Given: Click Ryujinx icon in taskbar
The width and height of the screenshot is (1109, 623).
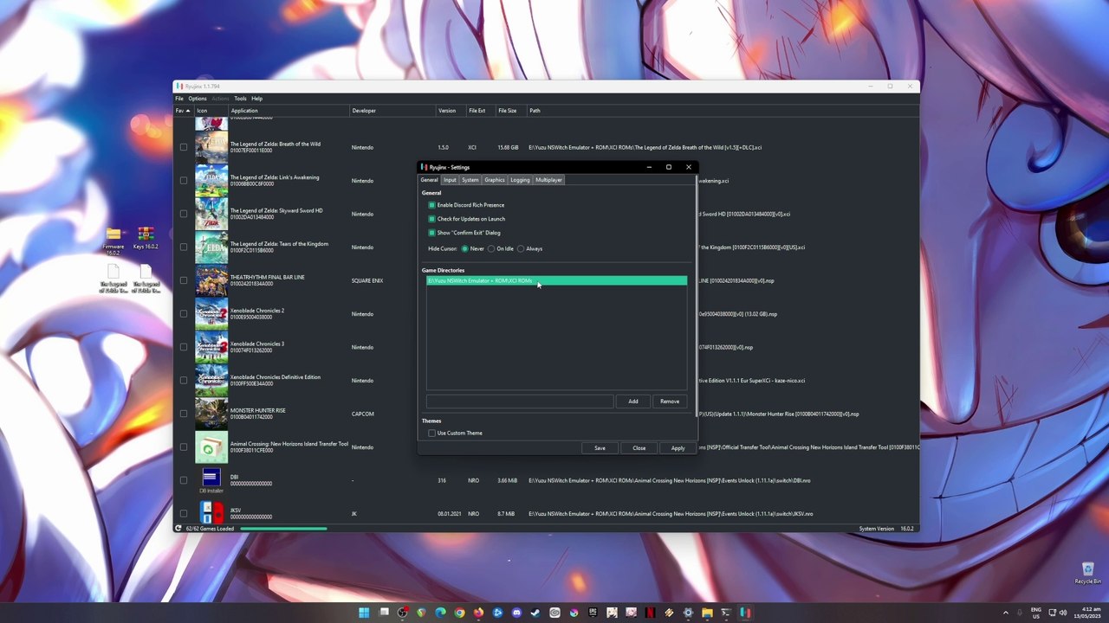Looking at the screenshot, I should 745,613.
